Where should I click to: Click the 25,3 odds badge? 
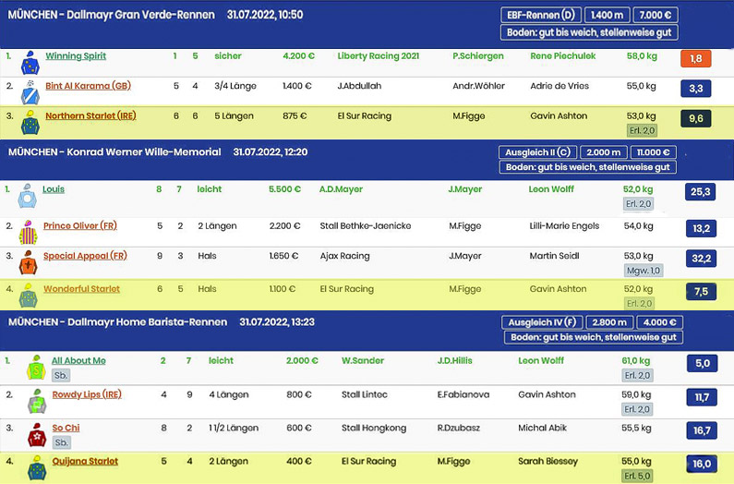tap(700, 191)
